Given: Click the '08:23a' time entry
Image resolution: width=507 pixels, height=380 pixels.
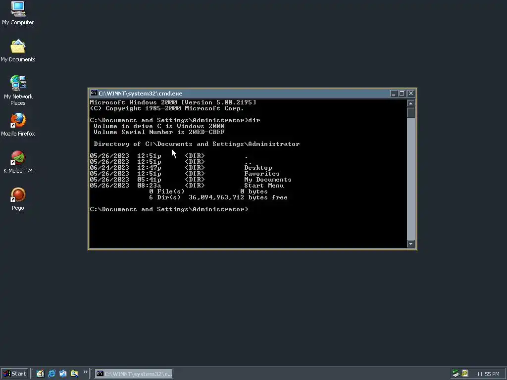Looking at the screenshot, I should (x=149, y=186).
